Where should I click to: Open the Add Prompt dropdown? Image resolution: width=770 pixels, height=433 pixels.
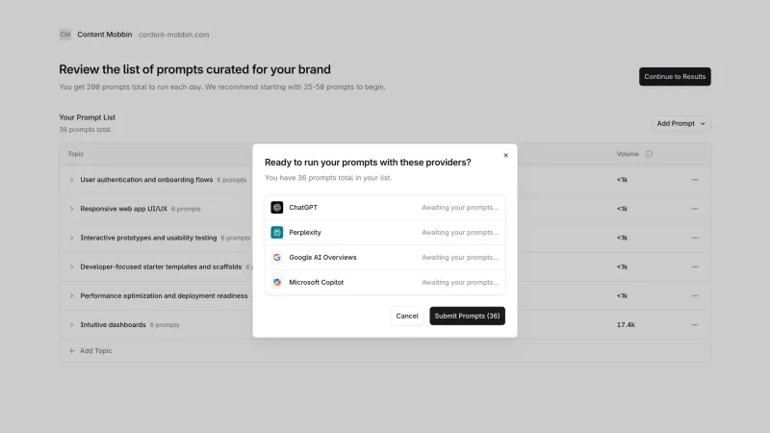[681, 124]
